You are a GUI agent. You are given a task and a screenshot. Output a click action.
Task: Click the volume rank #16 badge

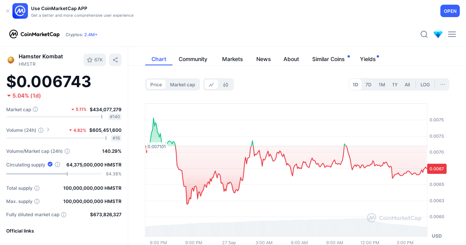116,138
